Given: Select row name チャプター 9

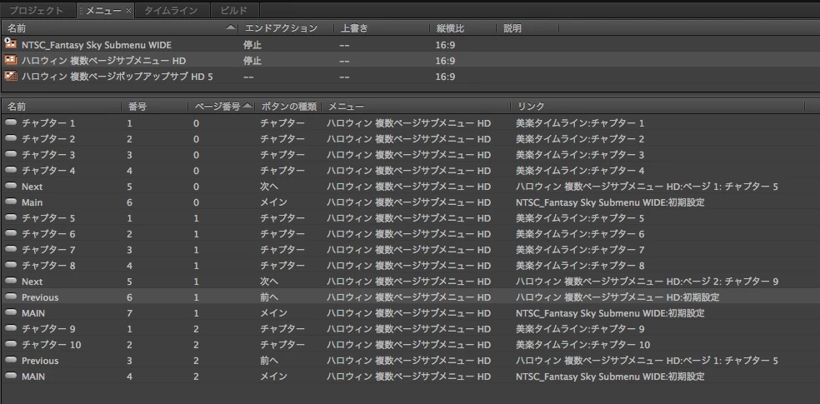Looking at the screenshot, I should [48, 329].
